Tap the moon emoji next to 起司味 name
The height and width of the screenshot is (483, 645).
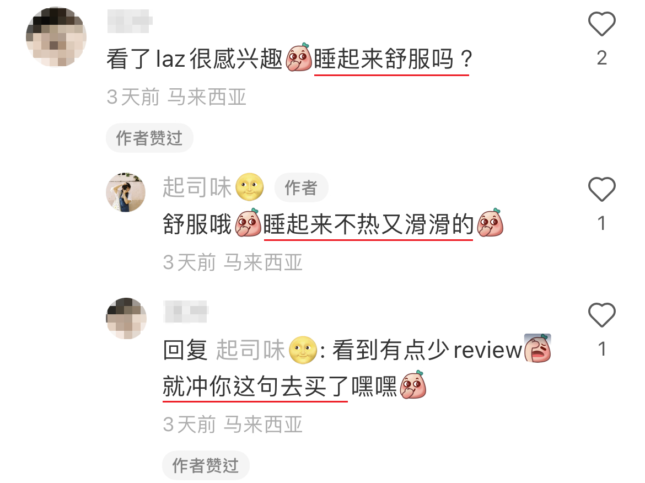[249, 187]
